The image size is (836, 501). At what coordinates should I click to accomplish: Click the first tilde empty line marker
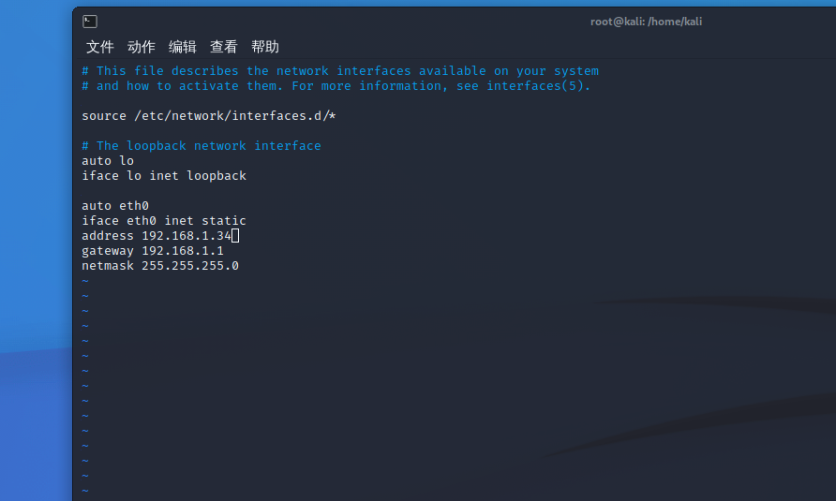coord(85,281)
